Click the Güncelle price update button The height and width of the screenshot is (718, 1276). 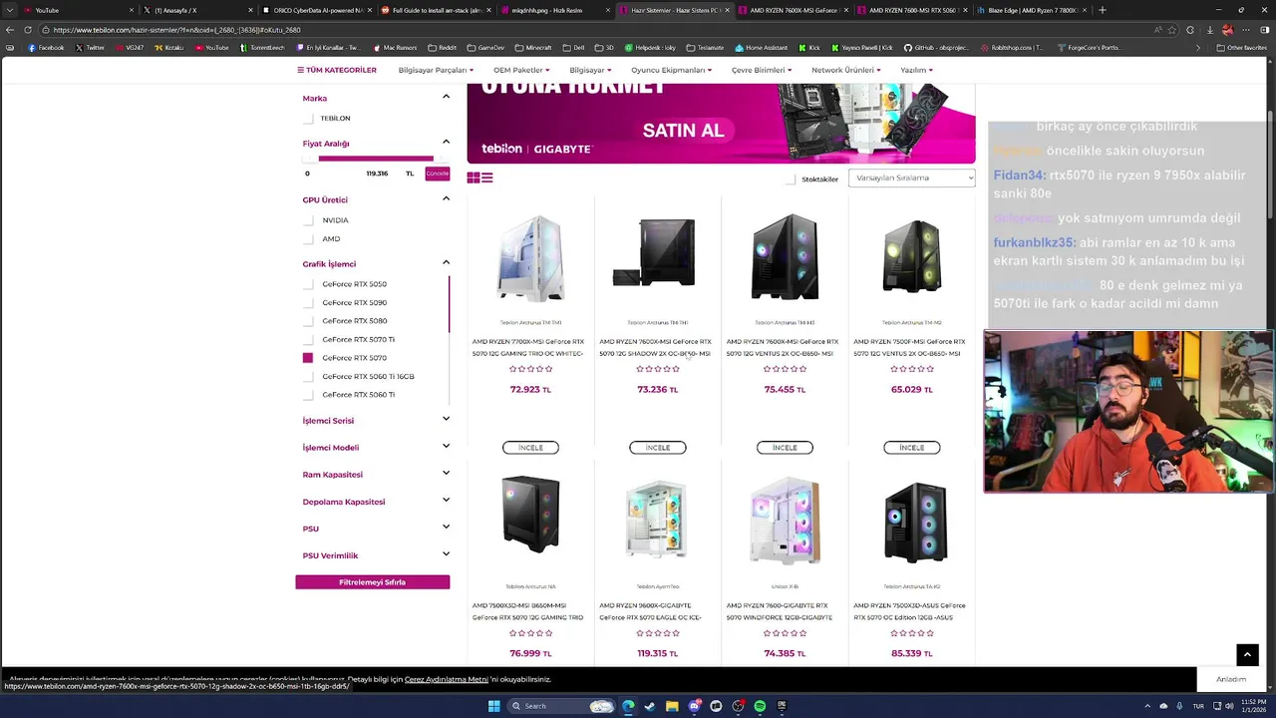(x=438, y=174)
